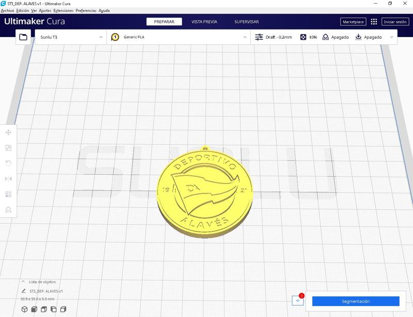Open the script notifications icon with red badge

298,301
